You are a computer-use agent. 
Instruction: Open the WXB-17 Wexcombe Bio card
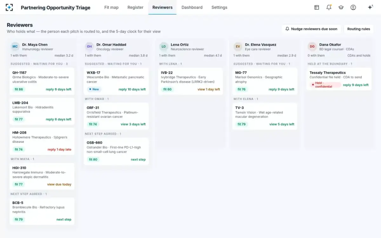[x=116, y=81]
